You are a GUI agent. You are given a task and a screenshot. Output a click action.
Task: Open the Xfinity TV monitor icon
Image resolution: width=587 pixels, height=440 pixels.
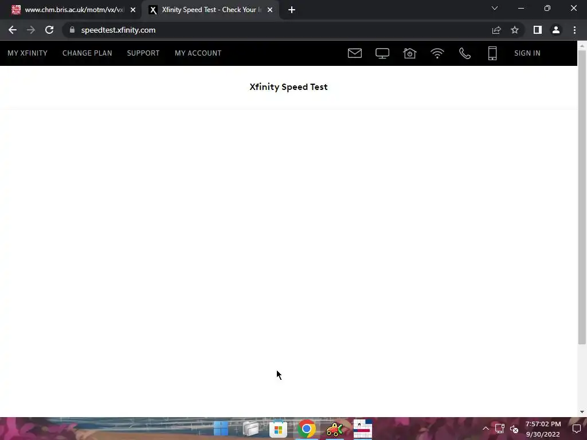click(x=382, y=53)
